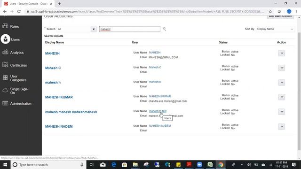The image size is (301, 169).
Task: Go to User Categories in sidebar
Action: pyautogui.click(x=18, y=78)
